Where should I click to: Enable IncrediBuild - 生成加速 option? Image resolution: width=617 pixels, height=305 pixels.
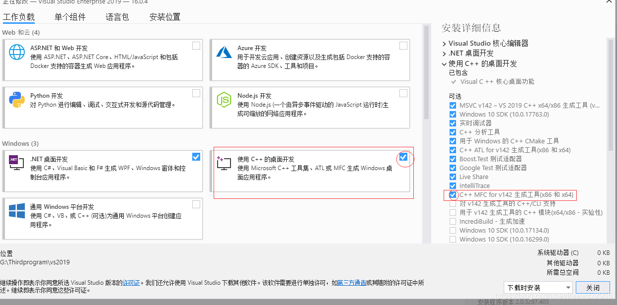[x=453, y=221]
